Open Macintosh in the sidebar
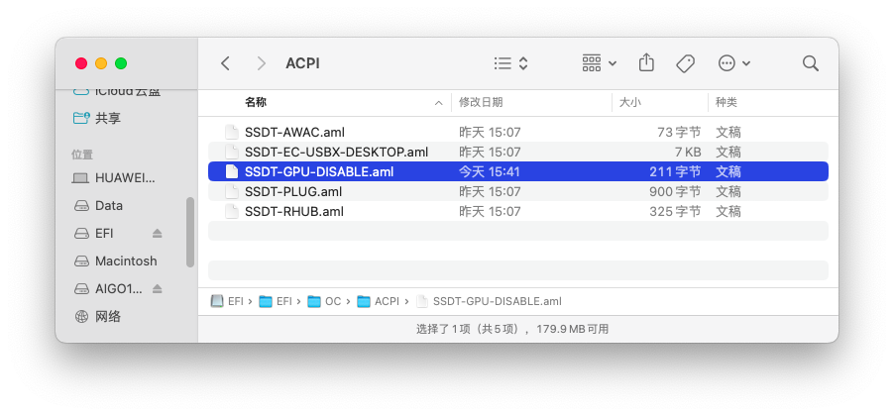The width and height of the screenshot is (894, 416). point(126,261)
